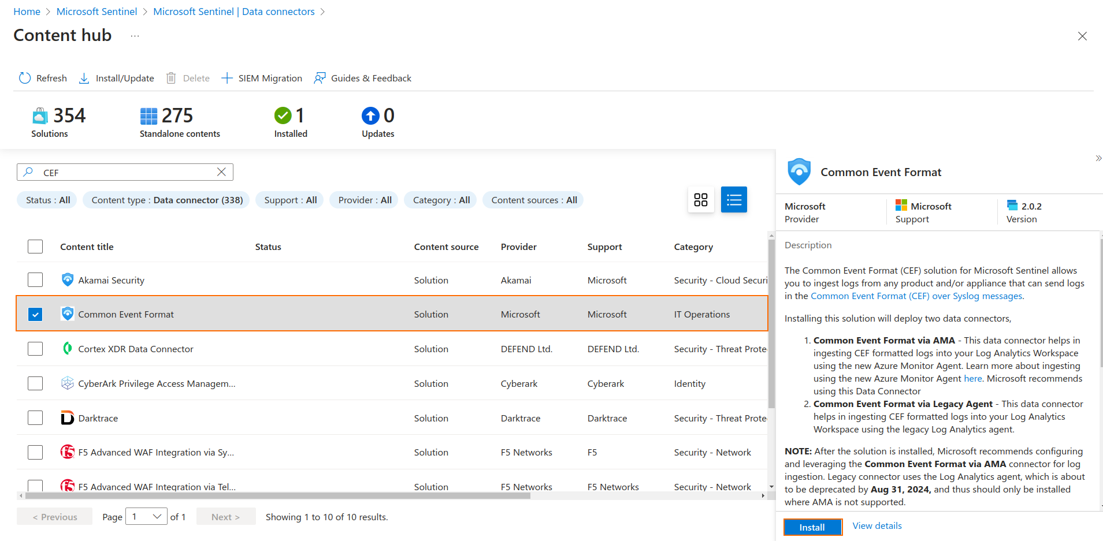Check the CyberArk Privilege Access checkbox
This screenshot has width=1103, height=541.
click(35, 383)
